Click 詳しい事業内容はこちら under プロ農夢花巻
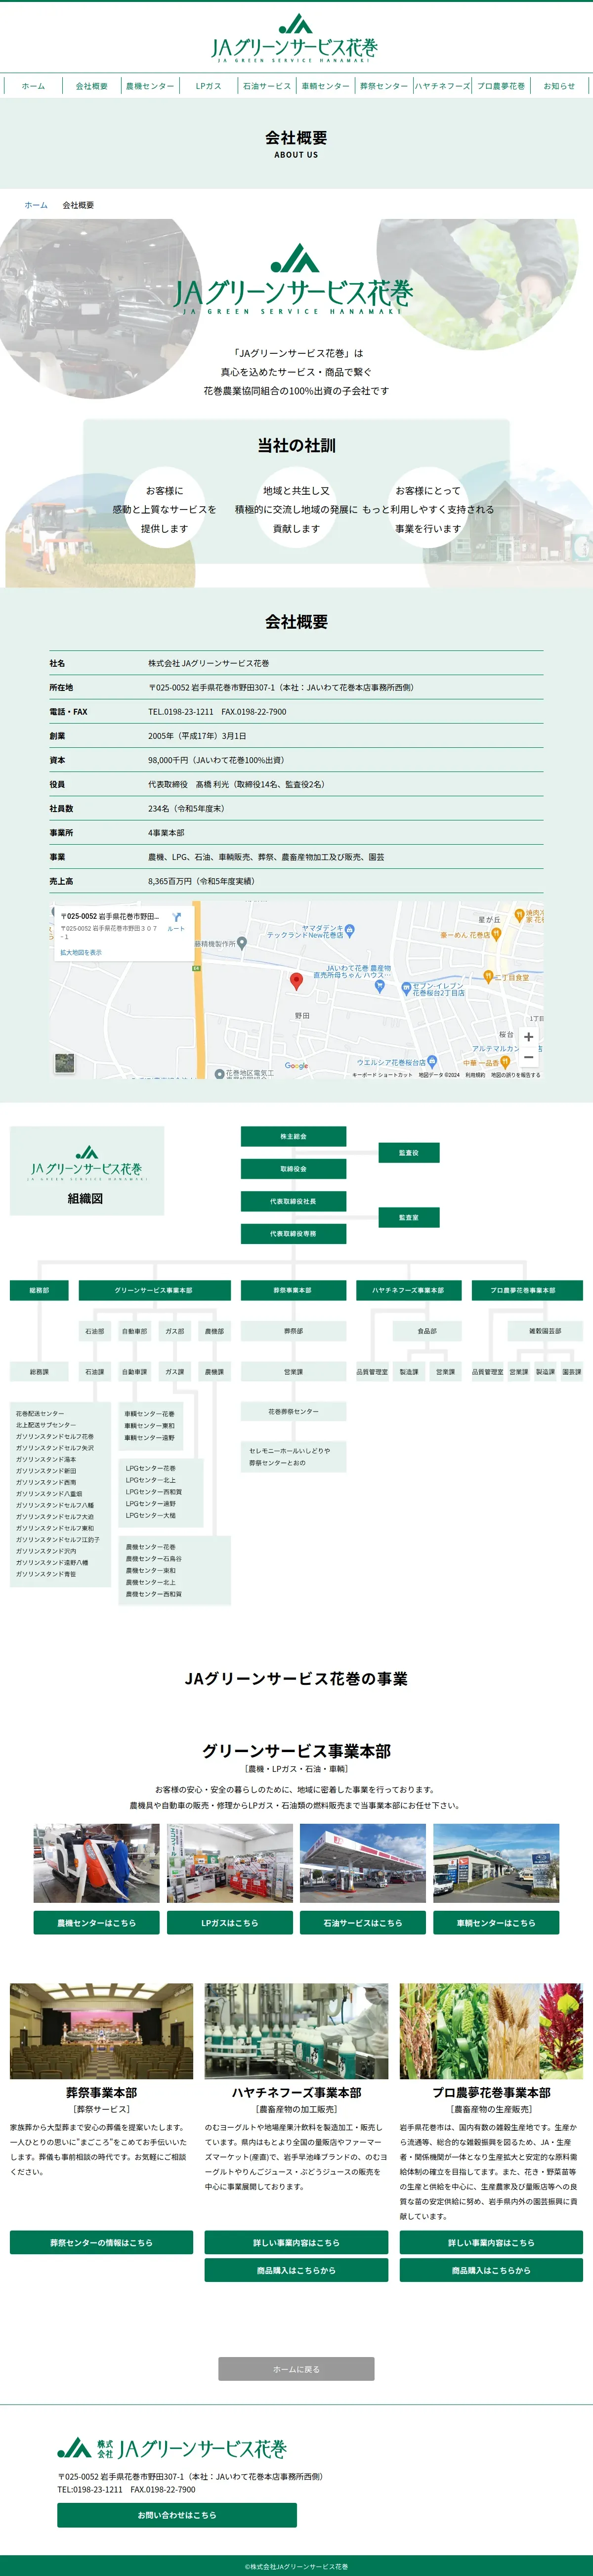 click(491, 2243)
